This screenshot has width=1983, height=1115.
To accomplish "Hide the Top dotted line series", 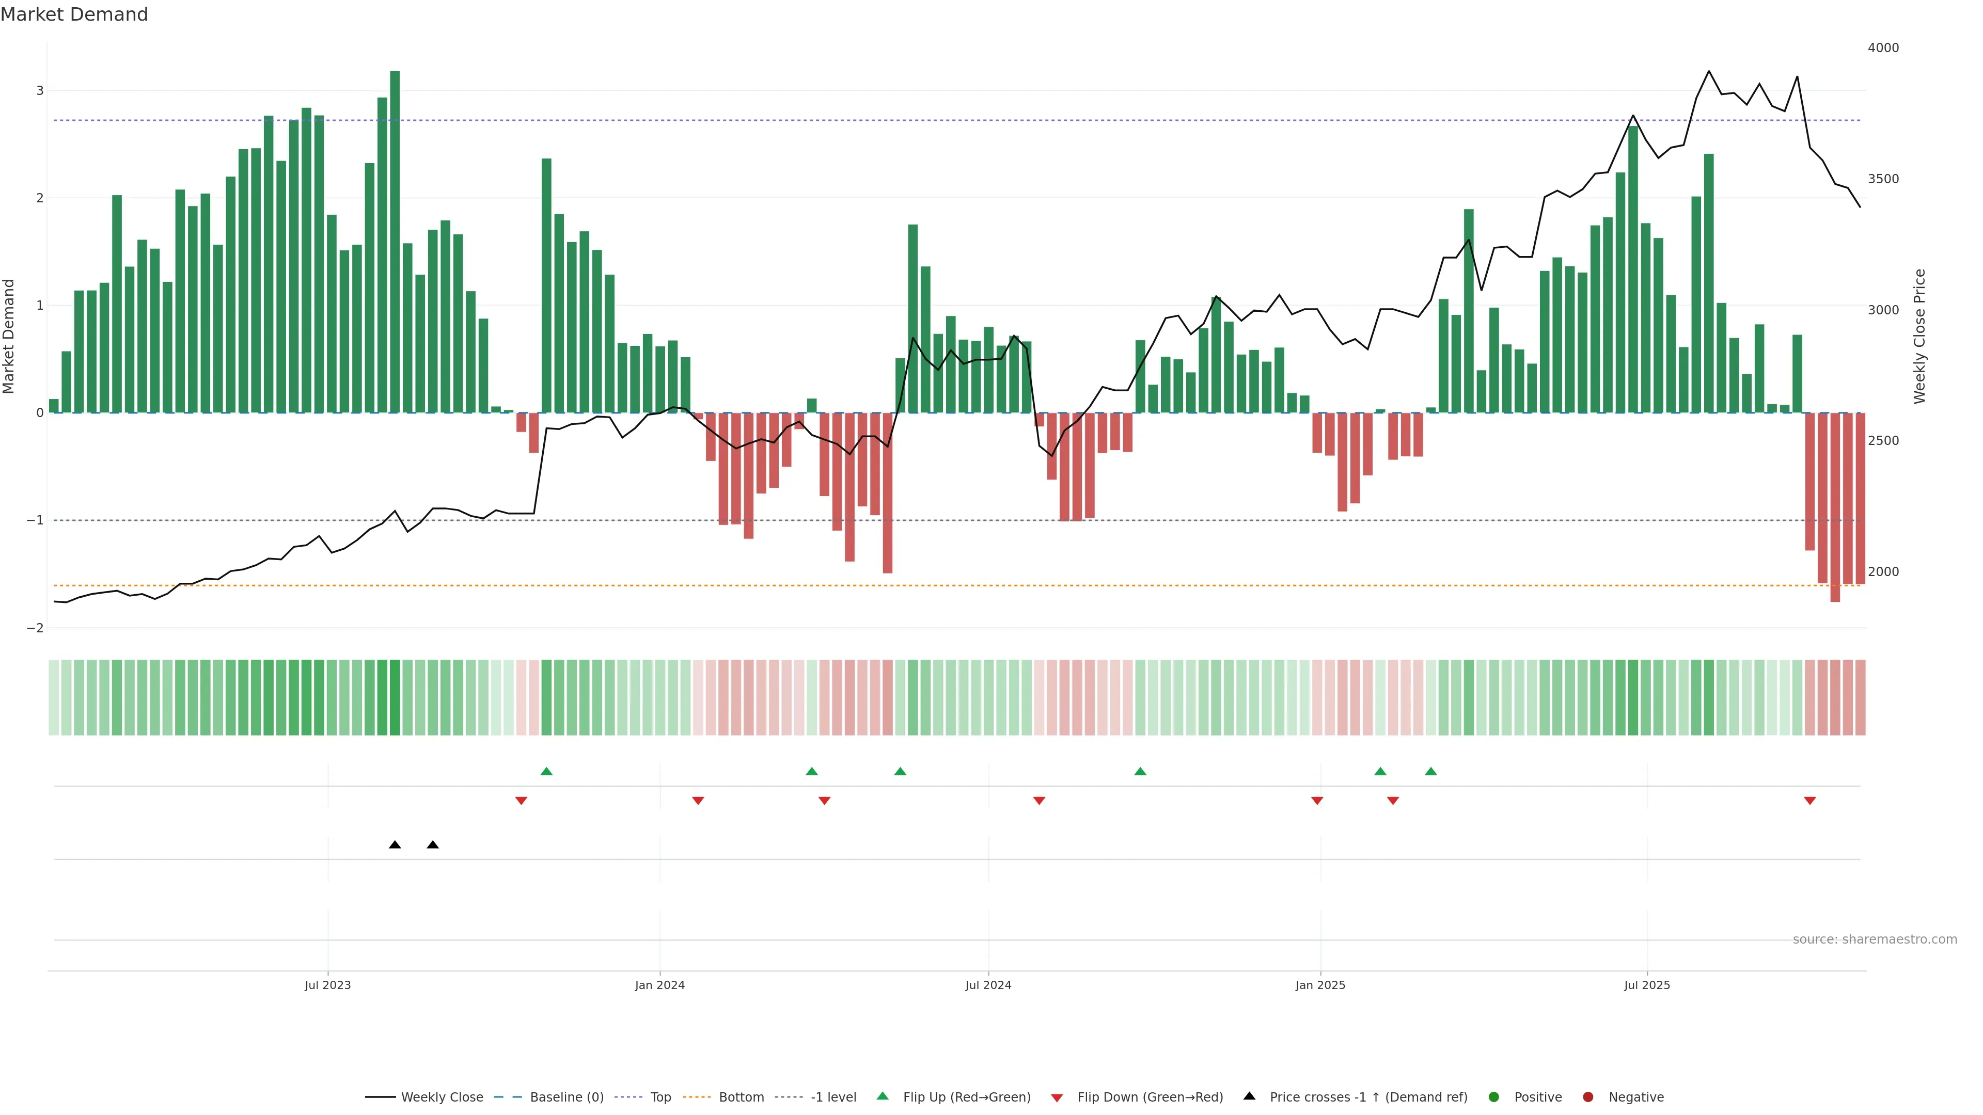I will 660,1096.
